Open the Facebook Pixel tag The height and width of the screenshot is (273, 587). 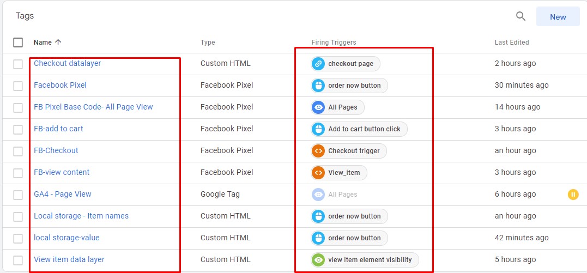coord(60,85)
